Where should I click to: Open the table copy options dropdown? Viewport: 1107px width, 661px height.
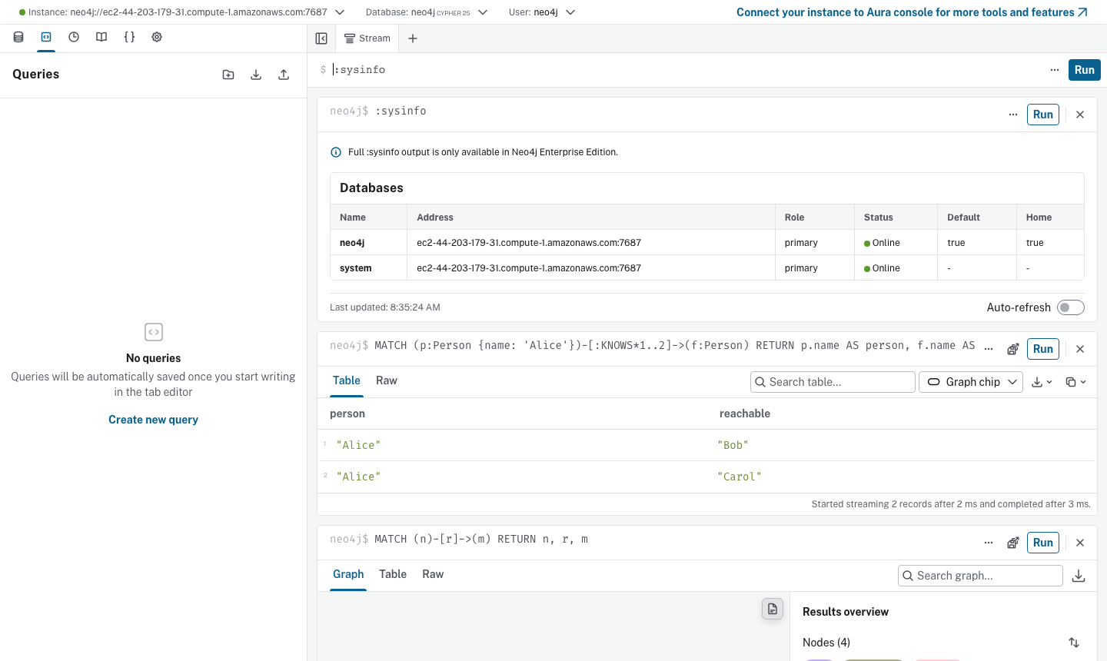1075,382
